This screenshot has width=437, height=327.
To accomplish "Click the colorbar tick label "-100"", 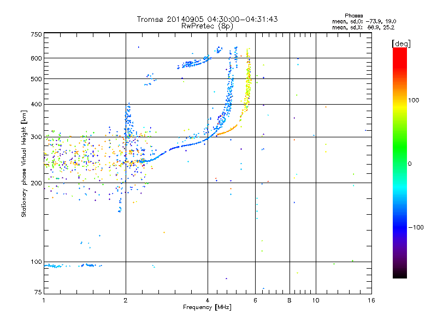I will (x=416, y=227).
